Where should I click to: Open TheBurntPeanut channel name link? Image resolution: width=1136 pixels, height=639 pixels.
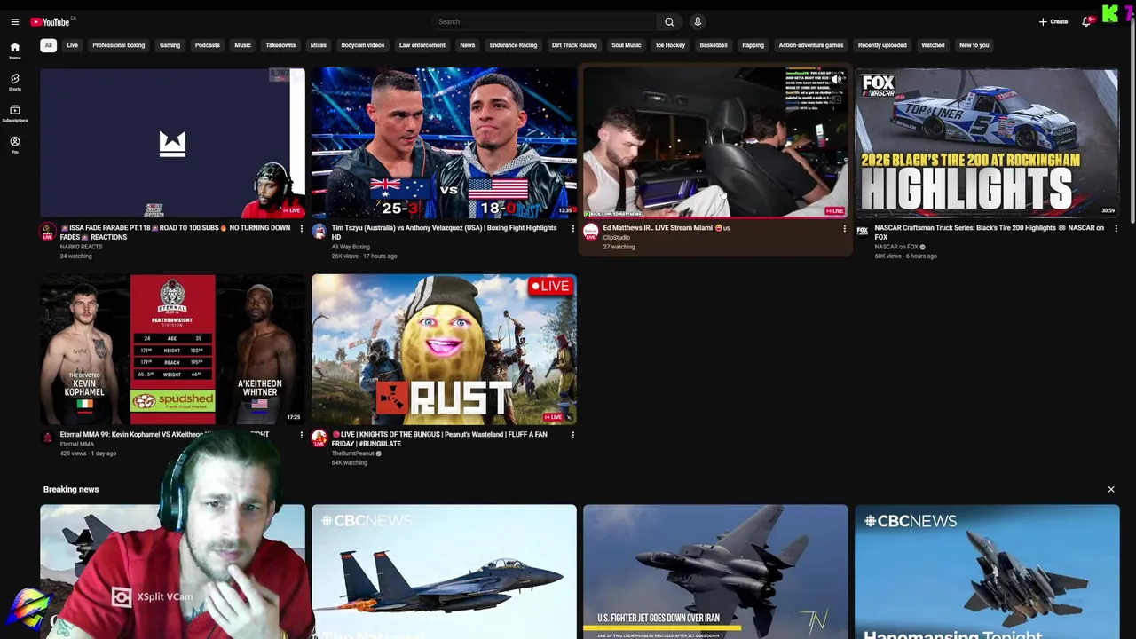click(353, 454)
